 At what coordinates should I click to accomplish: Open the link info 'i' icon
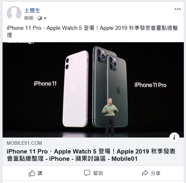pyautogui.click(x=174, y=138)
